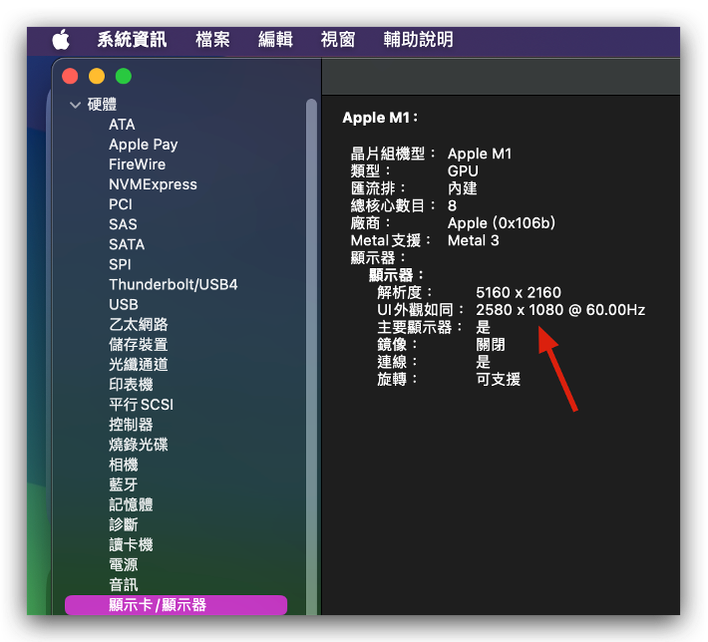Select PCI in the sidebar
The width and height of the screenshot is (708, 642).
pyautogui.click(x=121, y=204)
